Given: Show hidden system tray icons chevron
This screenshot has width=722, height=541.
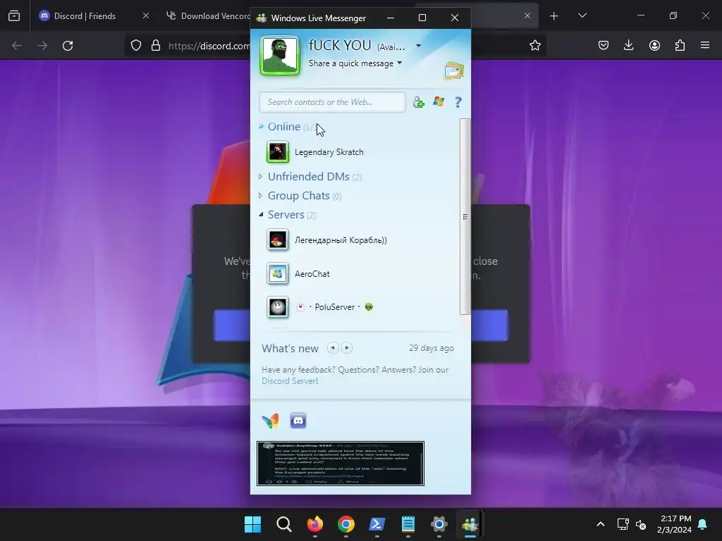Looking at the screenshot, I should (601, 524).
